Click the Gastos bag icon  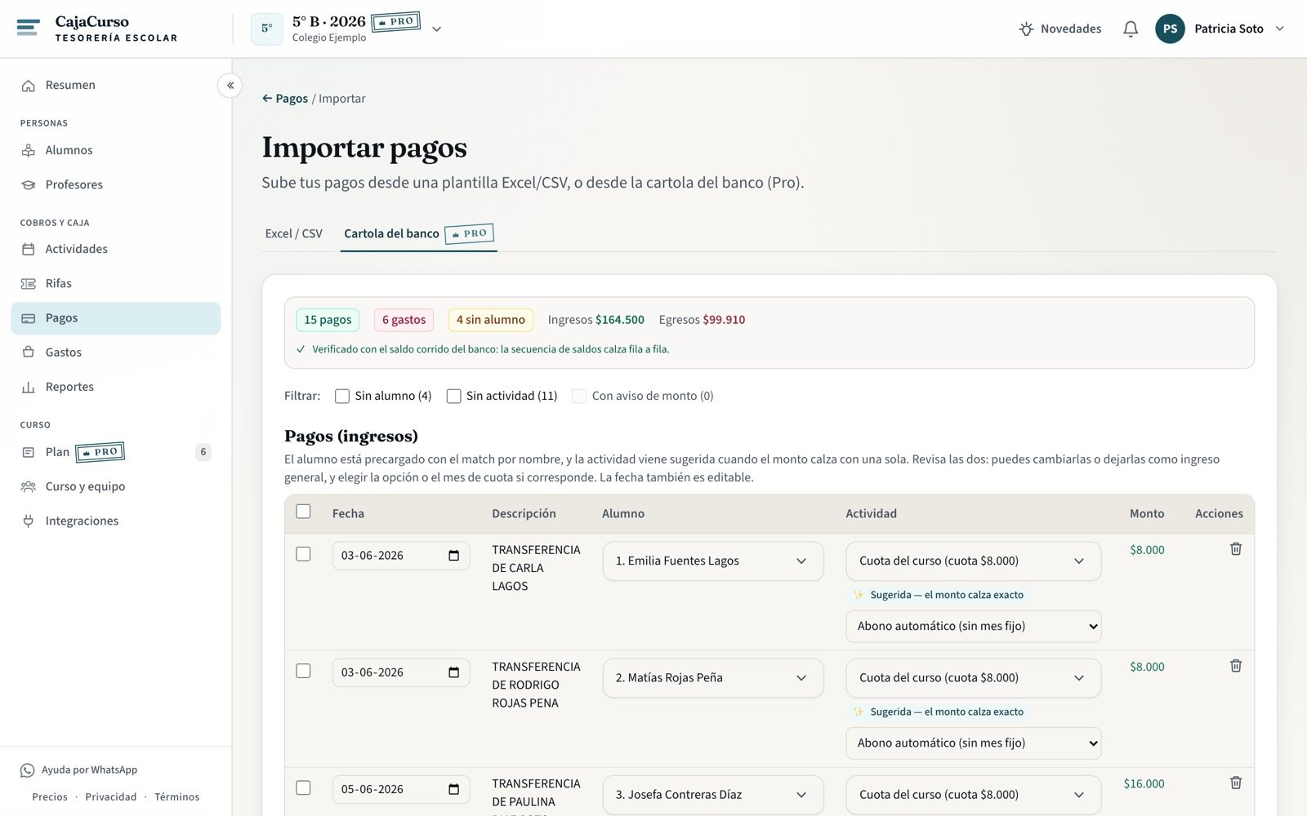29,353
